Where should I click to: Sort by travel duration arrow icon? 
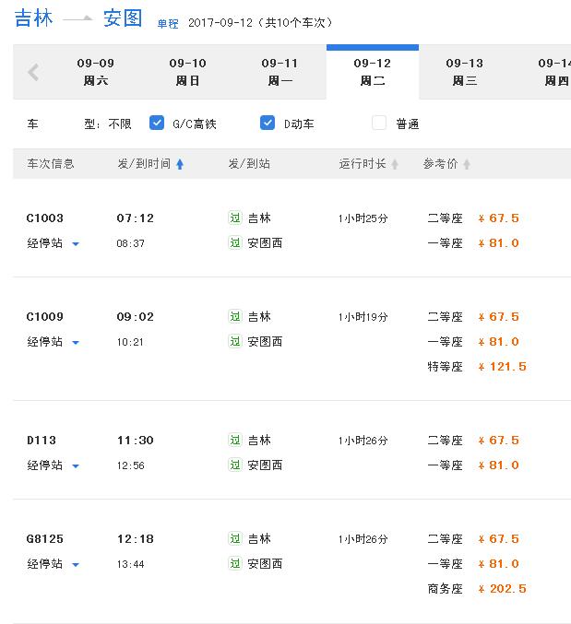[395, 164]
